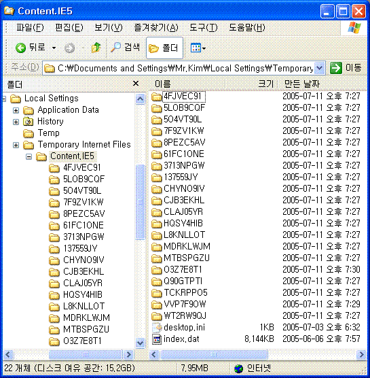Select 5LOB9CQF in folder tree
370x378 pixels.
pyautogui.click(x=84, y=179)
